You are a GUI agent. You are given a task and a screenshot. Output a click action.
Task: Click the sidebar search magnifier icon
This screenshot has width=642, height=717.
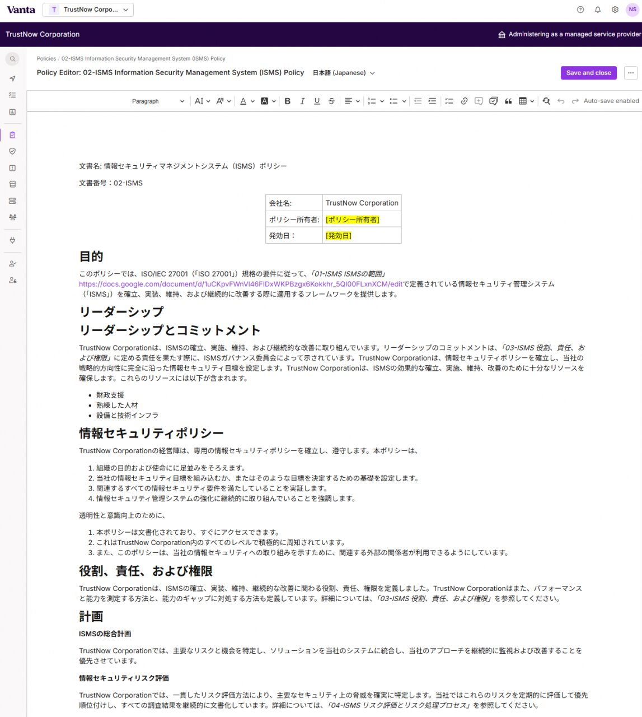click(x=12, y=58)
